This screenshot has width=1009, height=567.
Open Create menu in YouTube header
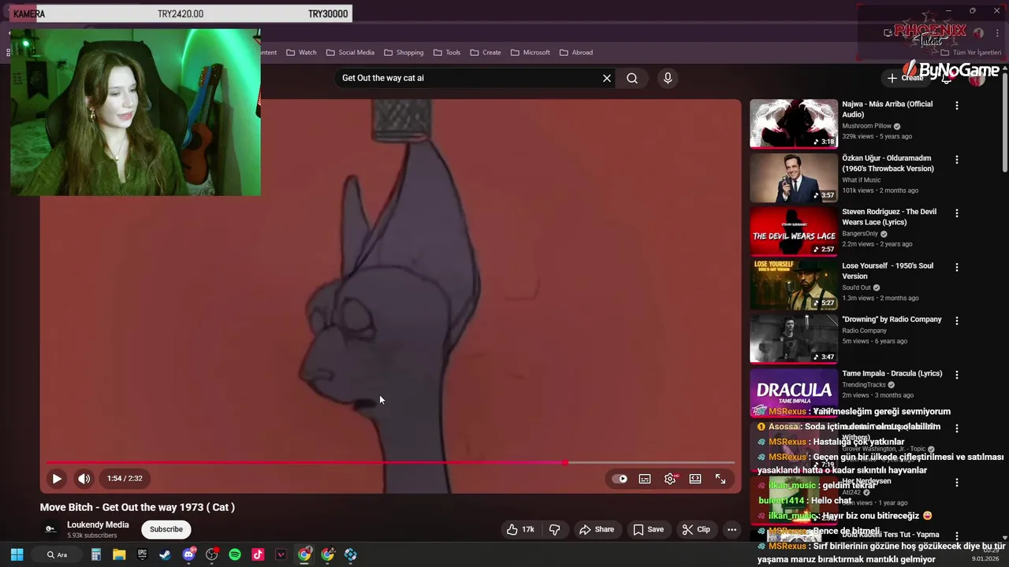click(x=905, y=78)
